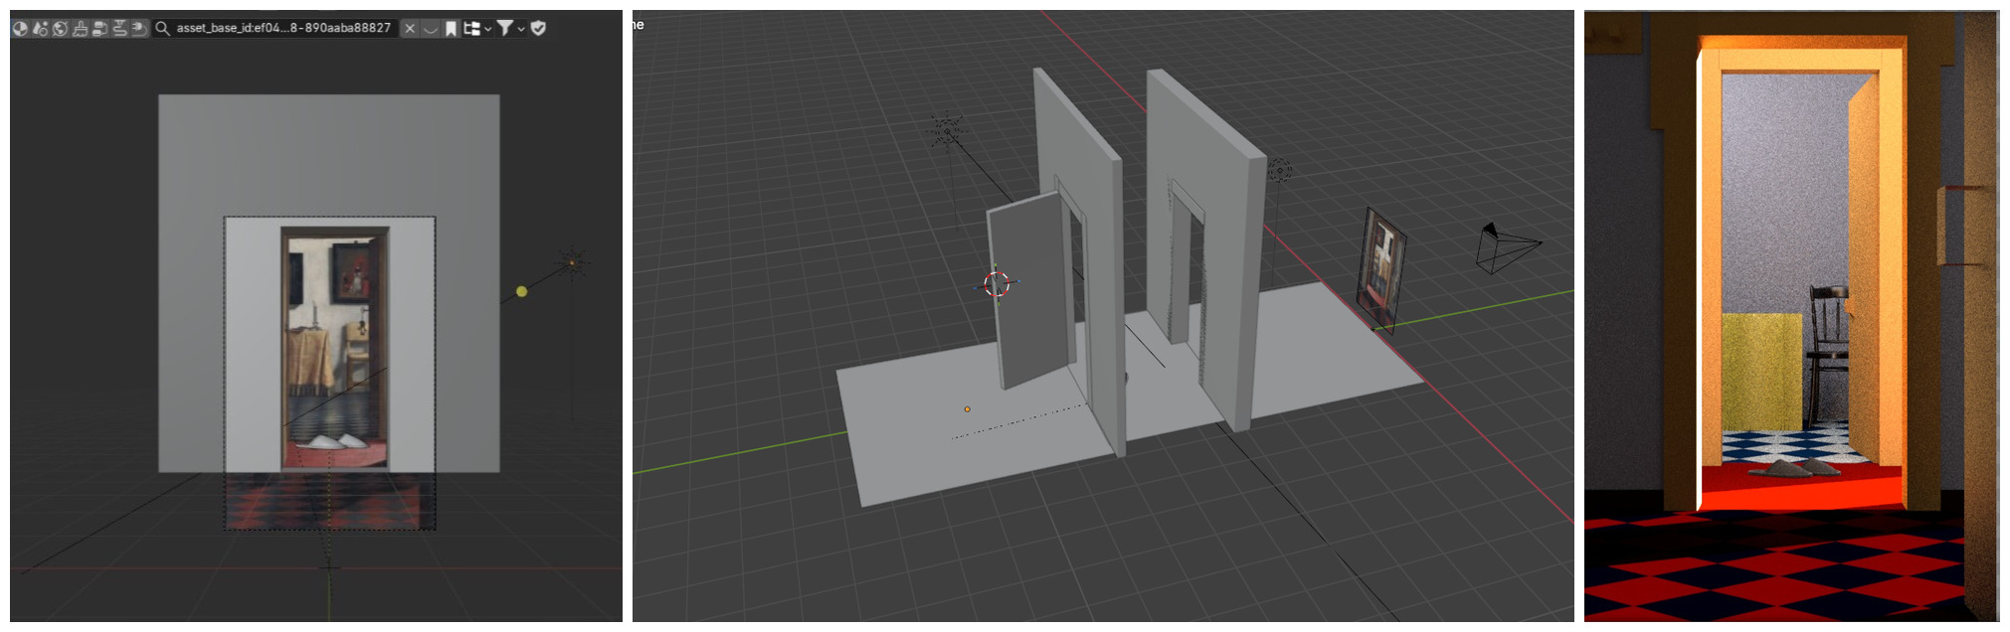Click the asset_base_id search field
The width and height of the screenshot is (2010, 632).
pyautogui.click(x=274, y=29)
